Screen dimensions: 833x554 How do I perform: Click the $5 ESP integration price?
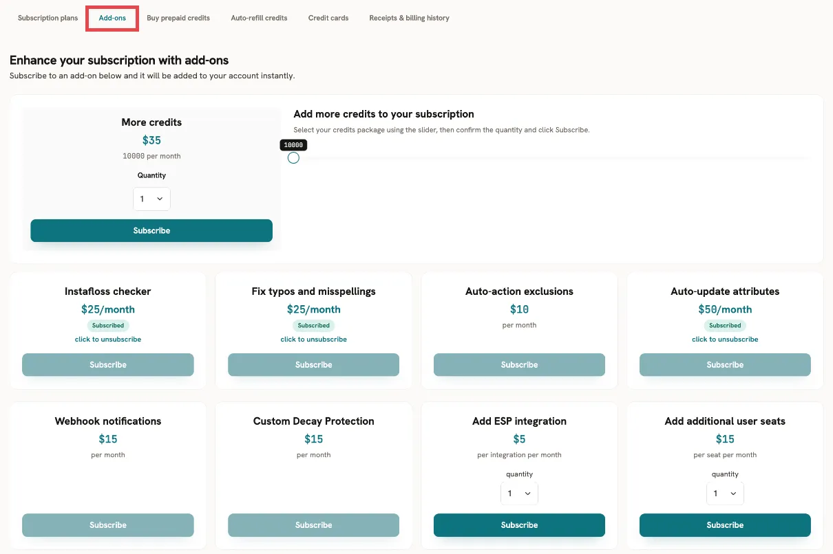(x=519, y=439)
